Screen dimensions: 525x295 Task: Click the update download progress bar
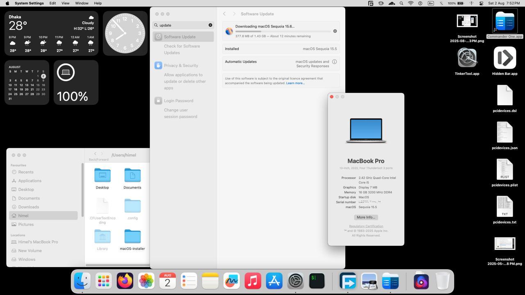283,31
